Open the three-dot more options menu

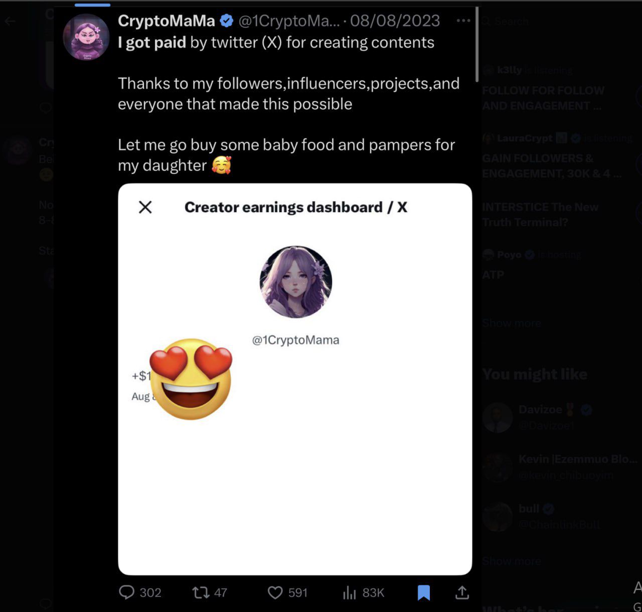(463, 21)
